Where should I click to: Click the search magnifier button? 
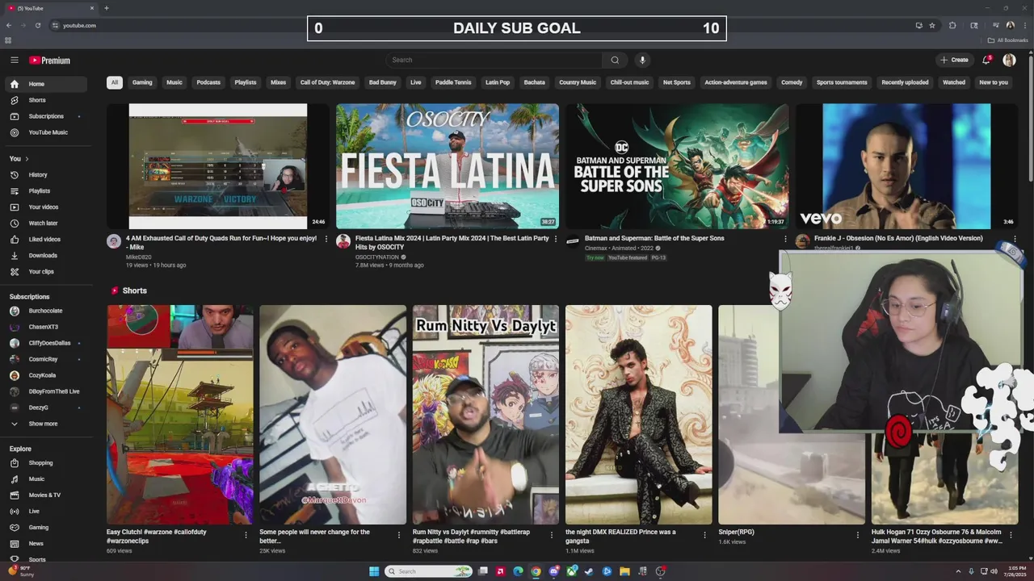pos(615,60)
